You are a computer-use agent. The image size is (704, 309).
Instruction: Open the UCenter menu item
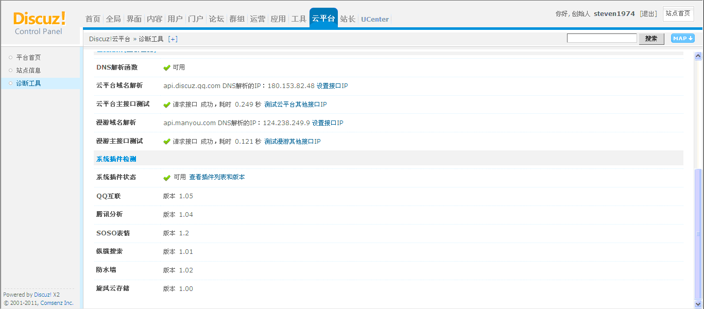coord(374,19)
